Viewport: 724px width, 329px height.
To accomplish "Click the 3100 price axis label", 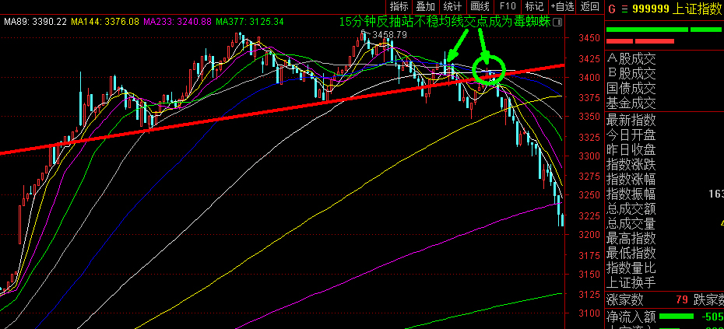I will (589, 313).
